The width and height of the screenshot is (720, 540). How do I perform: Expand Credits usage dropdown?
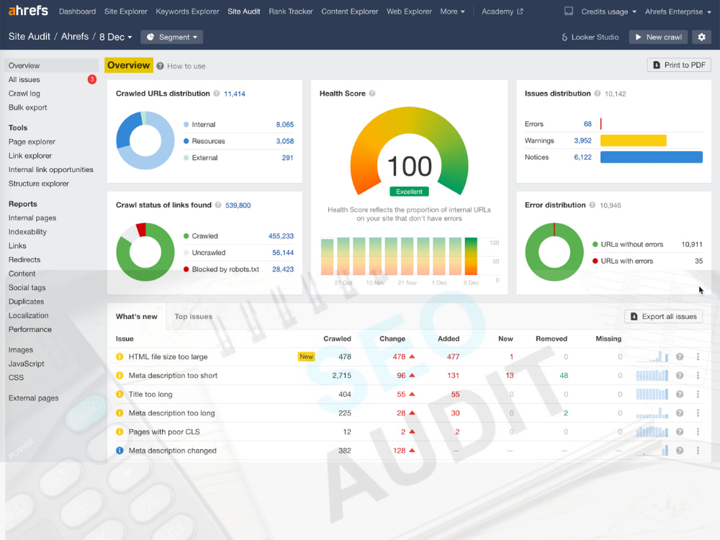click(x=608, y=12)
